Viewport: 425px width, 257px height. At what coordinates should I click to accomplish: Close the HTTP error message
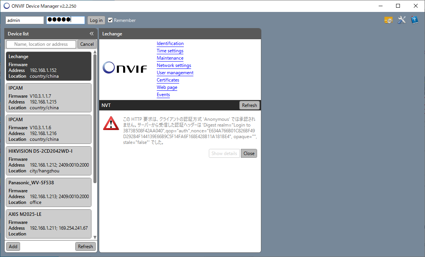pyautogui.click(x=249, y=153)
